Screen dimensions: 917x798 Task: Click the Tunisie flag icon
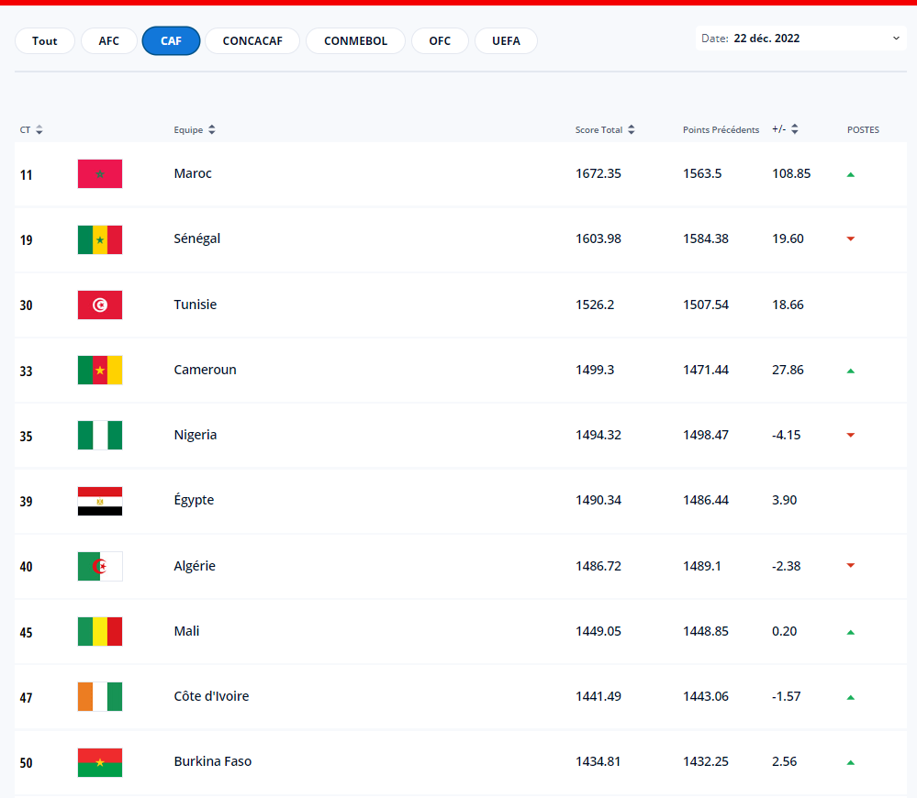tap(100, 305)
